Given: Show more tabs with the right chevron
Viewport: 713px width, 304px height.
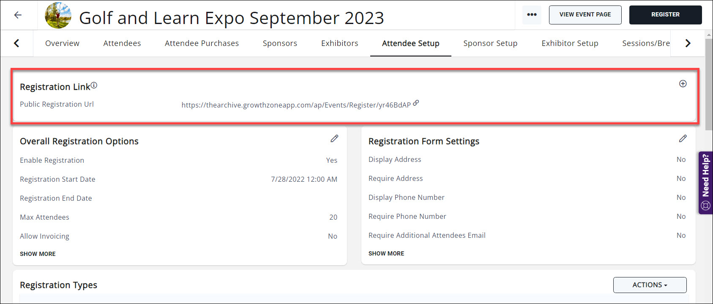Looking at the screenshot, I should tap(688, 43).
